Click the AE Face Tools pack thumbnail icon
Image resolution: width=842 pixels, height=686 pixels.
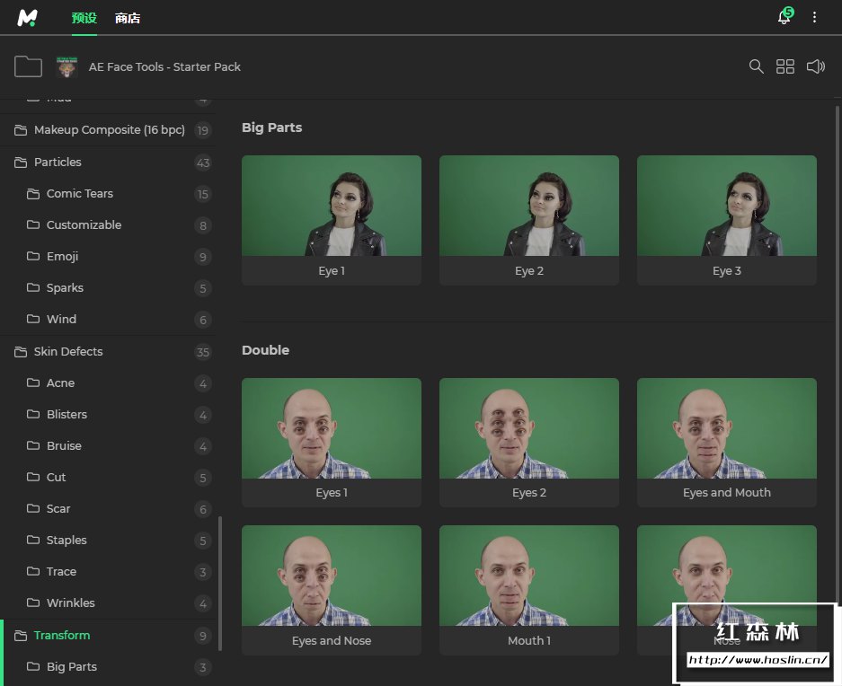(x=66, y=66)
